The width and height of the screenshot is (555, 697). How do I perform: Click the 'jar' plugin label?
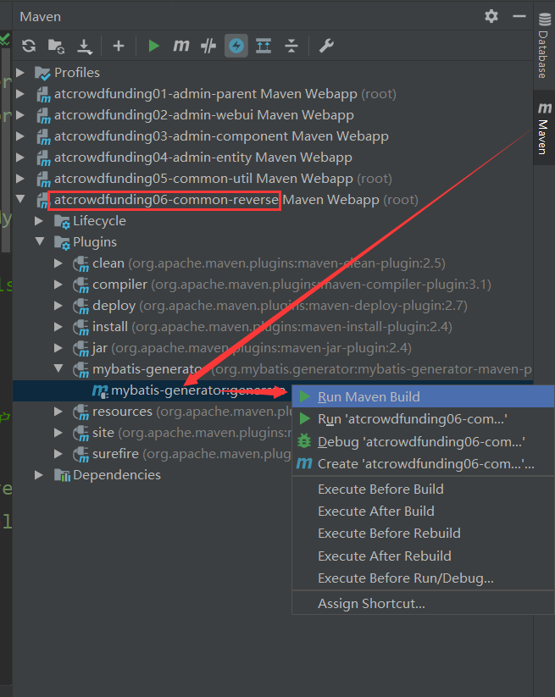(x=100, y=348)
